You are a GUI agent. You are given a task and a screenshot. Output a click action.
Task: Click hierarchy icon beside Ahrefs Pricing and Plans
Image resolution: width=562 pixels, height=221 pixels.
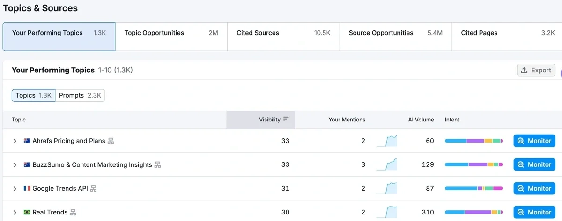[111, 141]
